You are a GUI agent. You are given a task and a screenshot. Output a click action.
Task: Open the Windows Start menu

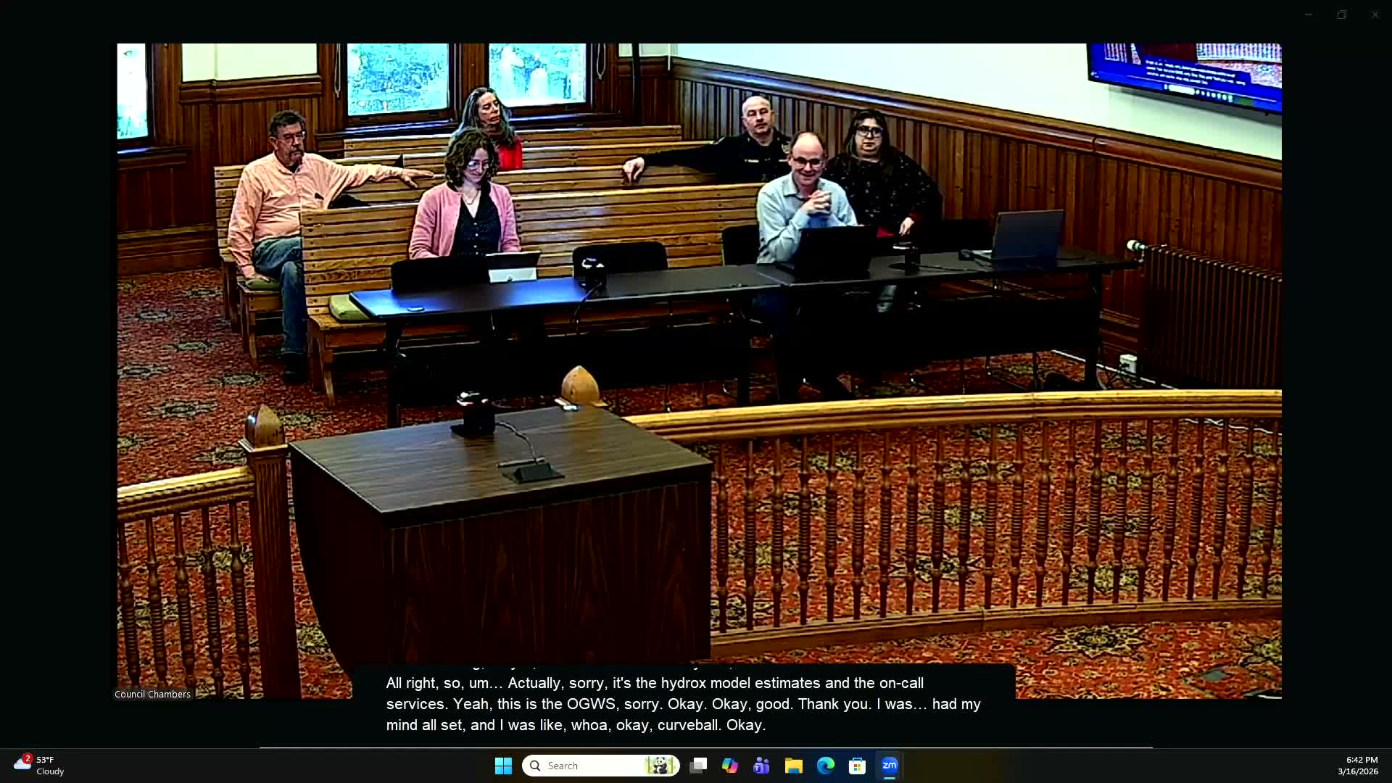pyautogui.click(x=503, y=766)
